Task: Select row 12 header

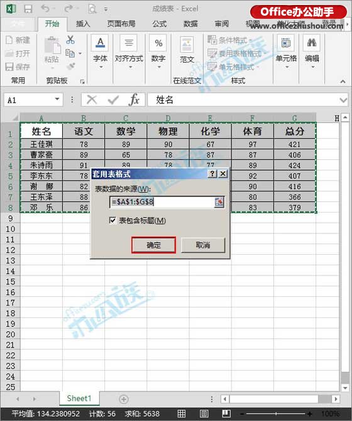Action: coord(11,250)
